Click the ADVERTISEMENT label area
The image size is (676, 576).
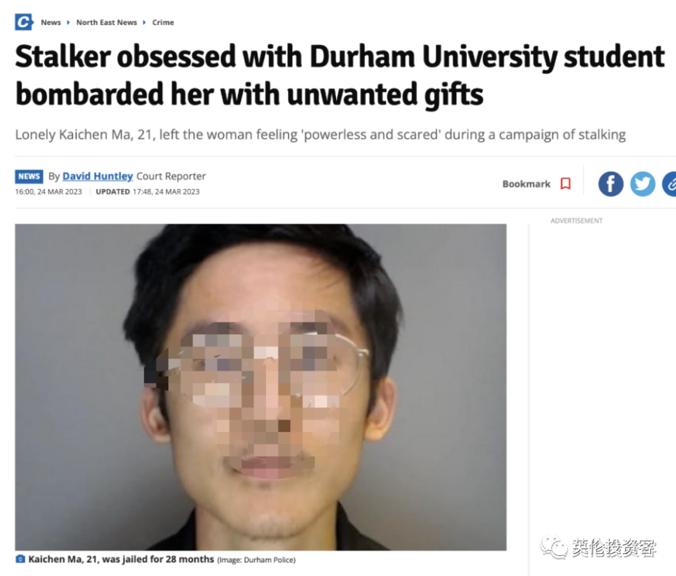coord(576,221)
